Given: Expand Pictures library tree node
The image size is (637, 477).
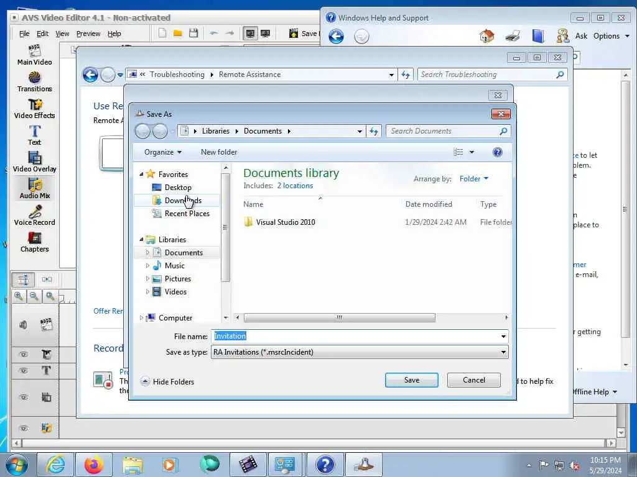Looking at the screenshot, I should (x=147, y=279).
